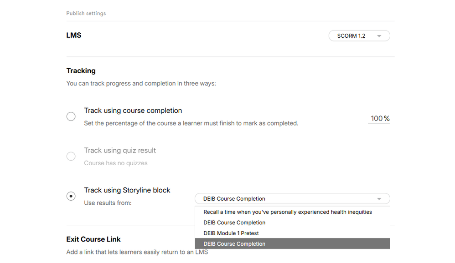
Task: Click the 'Exit Course Link' section heading
Action: [93, 239]
